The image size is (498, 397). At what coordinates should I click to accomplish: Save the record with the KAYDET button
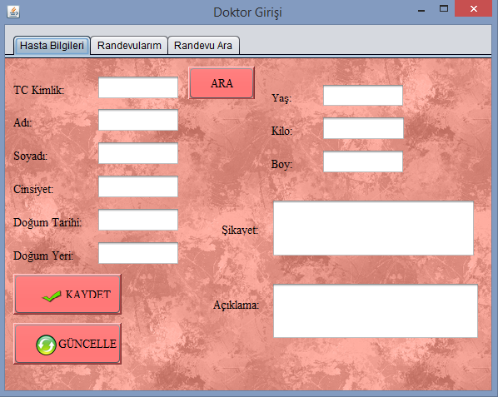pos(67,294)
